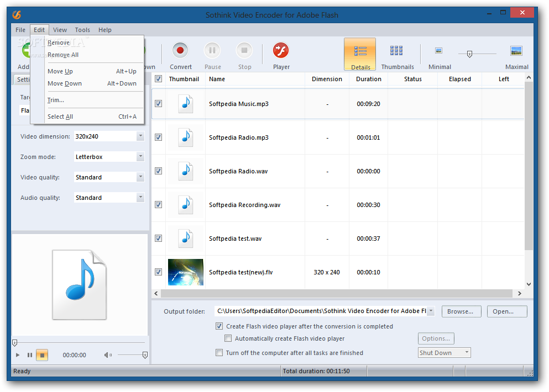This screenshot has width=549, height=392.
Task: Select Move Down in the Edit menu
Action: coord(92,83)
